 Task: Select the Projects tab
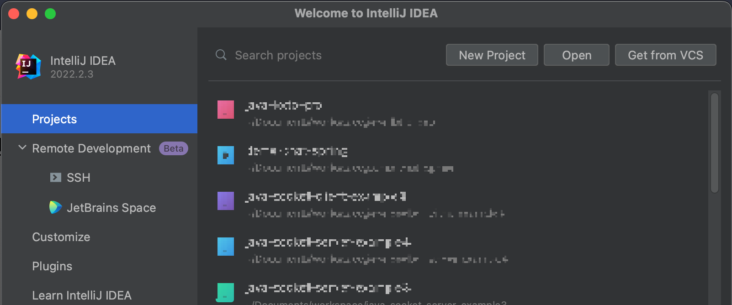pos(99,119)
